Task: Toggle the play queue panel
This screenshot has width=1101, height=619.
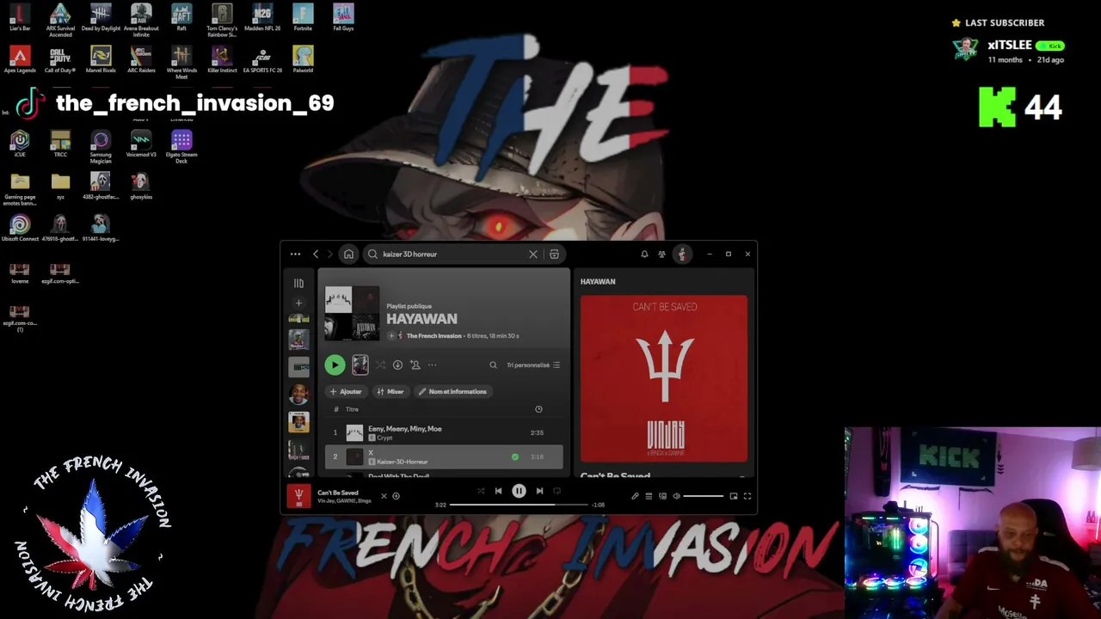Action: 649,496
